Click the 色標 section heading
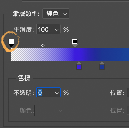The height and width of the screenshot is (128, 129). (24, 78)
